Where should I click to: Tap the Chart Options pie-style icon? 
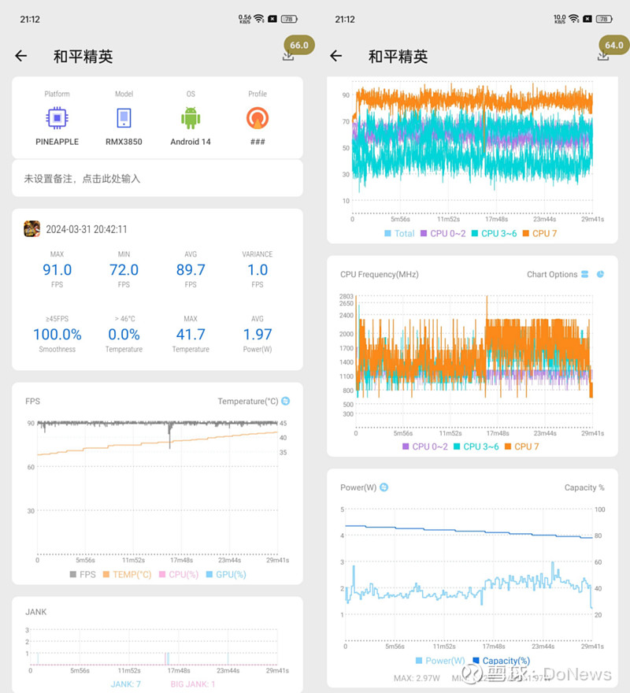[600, 274]
